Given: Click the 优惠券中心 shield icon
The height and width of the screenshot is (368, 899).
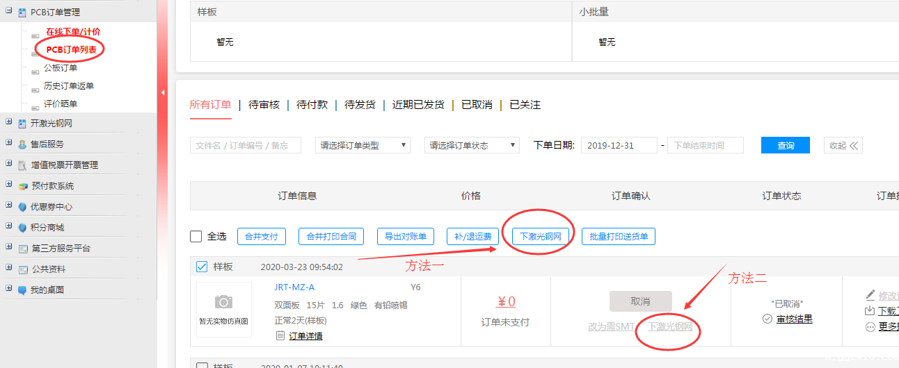Looking at the screenshot, I should coord(23,207).
